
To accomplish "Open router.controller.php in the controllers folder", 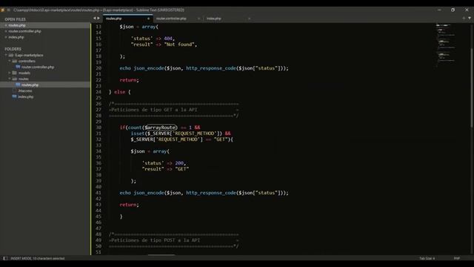I will (x=38, y=67).
